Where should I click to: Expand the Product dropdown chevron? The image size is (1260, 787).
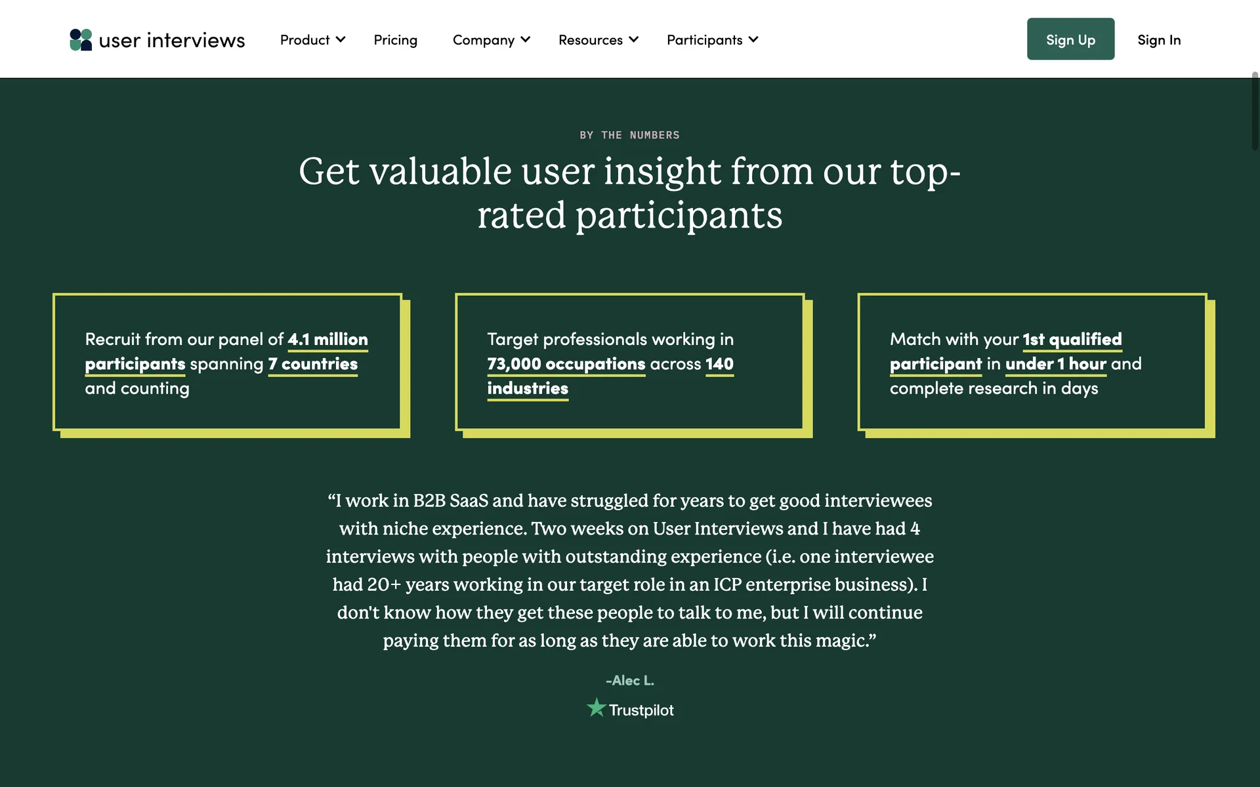[x=341, y=39]
